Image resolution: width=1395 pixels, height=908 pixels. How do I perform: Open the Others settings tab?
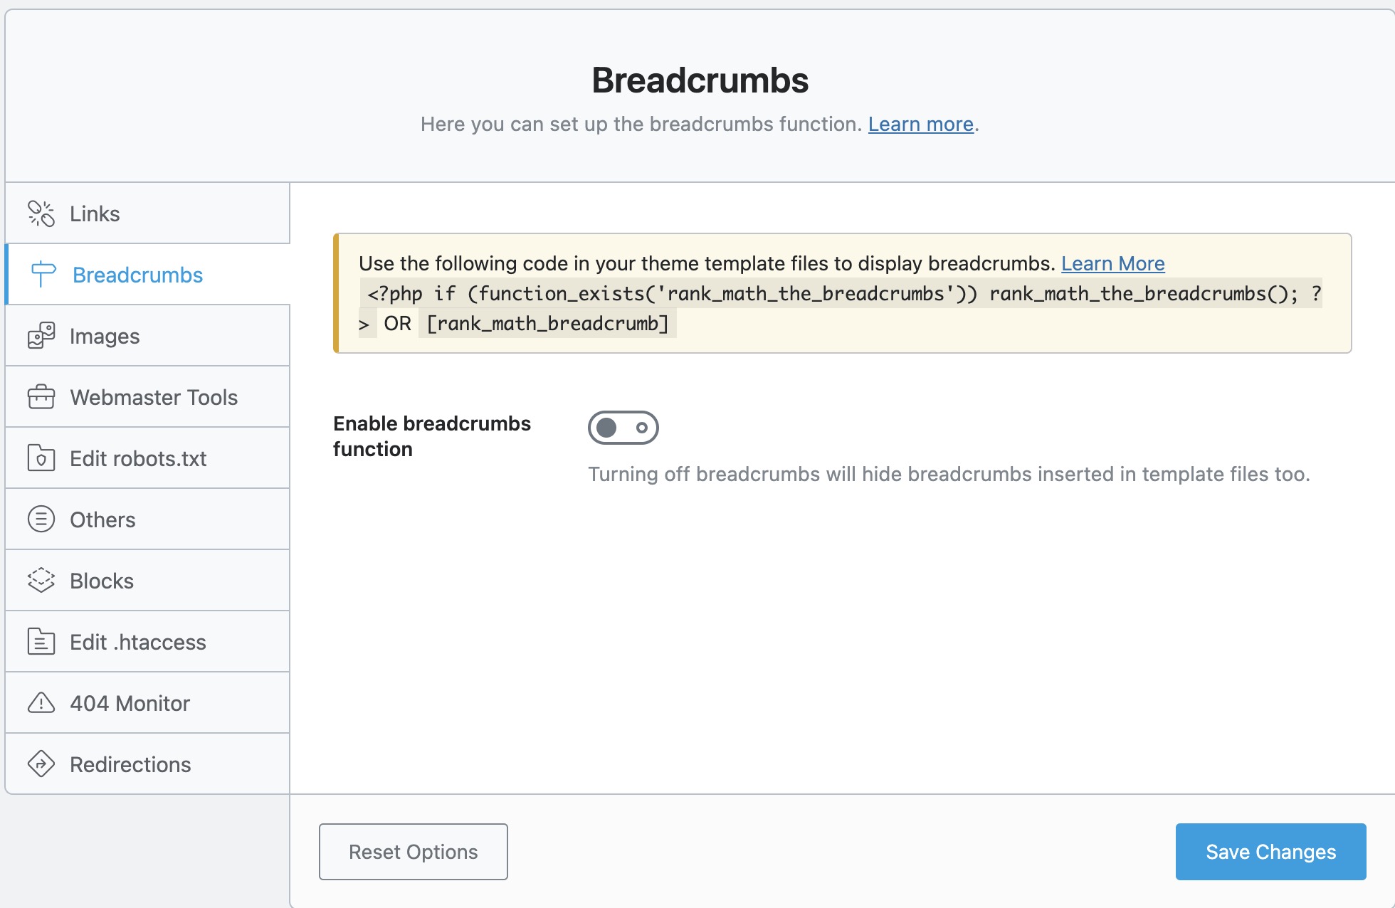148,519
